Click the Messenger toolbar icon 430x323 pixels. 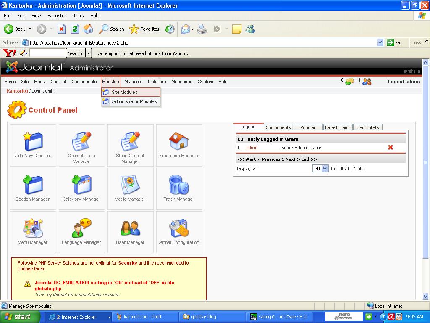tap(251, 29)
